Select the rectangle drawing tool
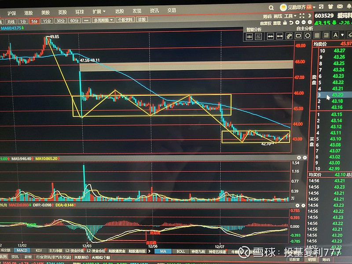This screenshot has width=352, height=264. coord(299,35)
